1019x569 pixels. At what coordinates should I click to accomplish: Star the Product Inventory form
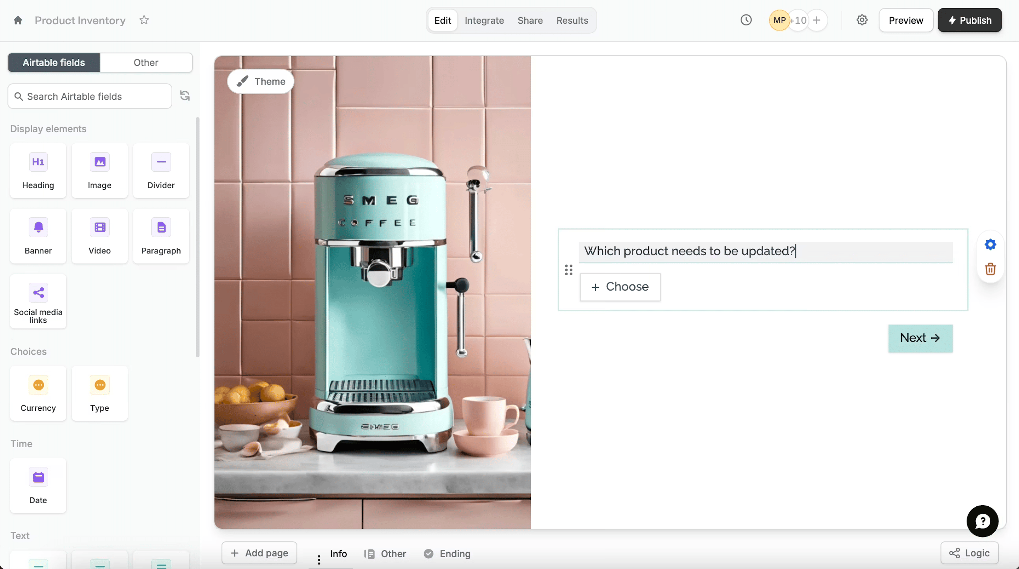[144, 20]
